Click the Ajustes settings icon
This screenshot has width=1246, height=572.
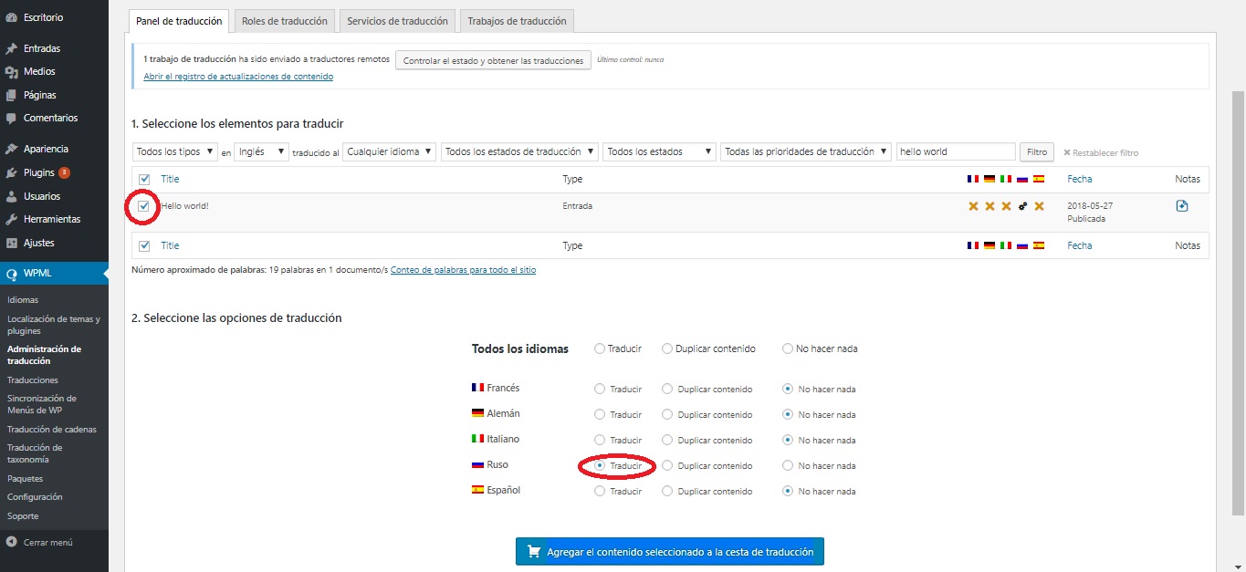coord(11,244)
